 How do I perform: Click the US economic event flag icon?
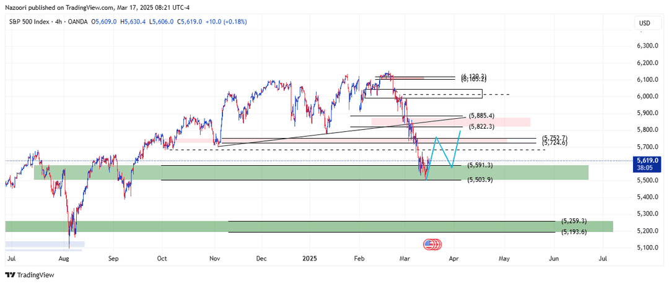(x=429, y=244)
